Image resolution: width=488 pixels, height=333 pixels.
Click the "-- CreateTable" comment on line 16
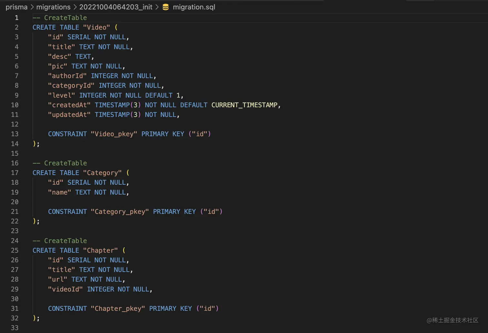pyautogui.click(x=60, y=163)
